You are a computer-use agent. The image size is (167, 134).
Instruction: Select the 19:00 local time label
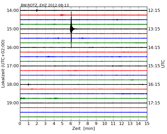[13, 103]
